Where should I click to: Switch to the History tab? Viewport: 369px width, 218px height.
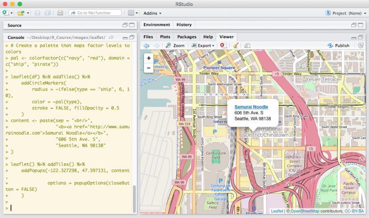click(x=184, y=24)
